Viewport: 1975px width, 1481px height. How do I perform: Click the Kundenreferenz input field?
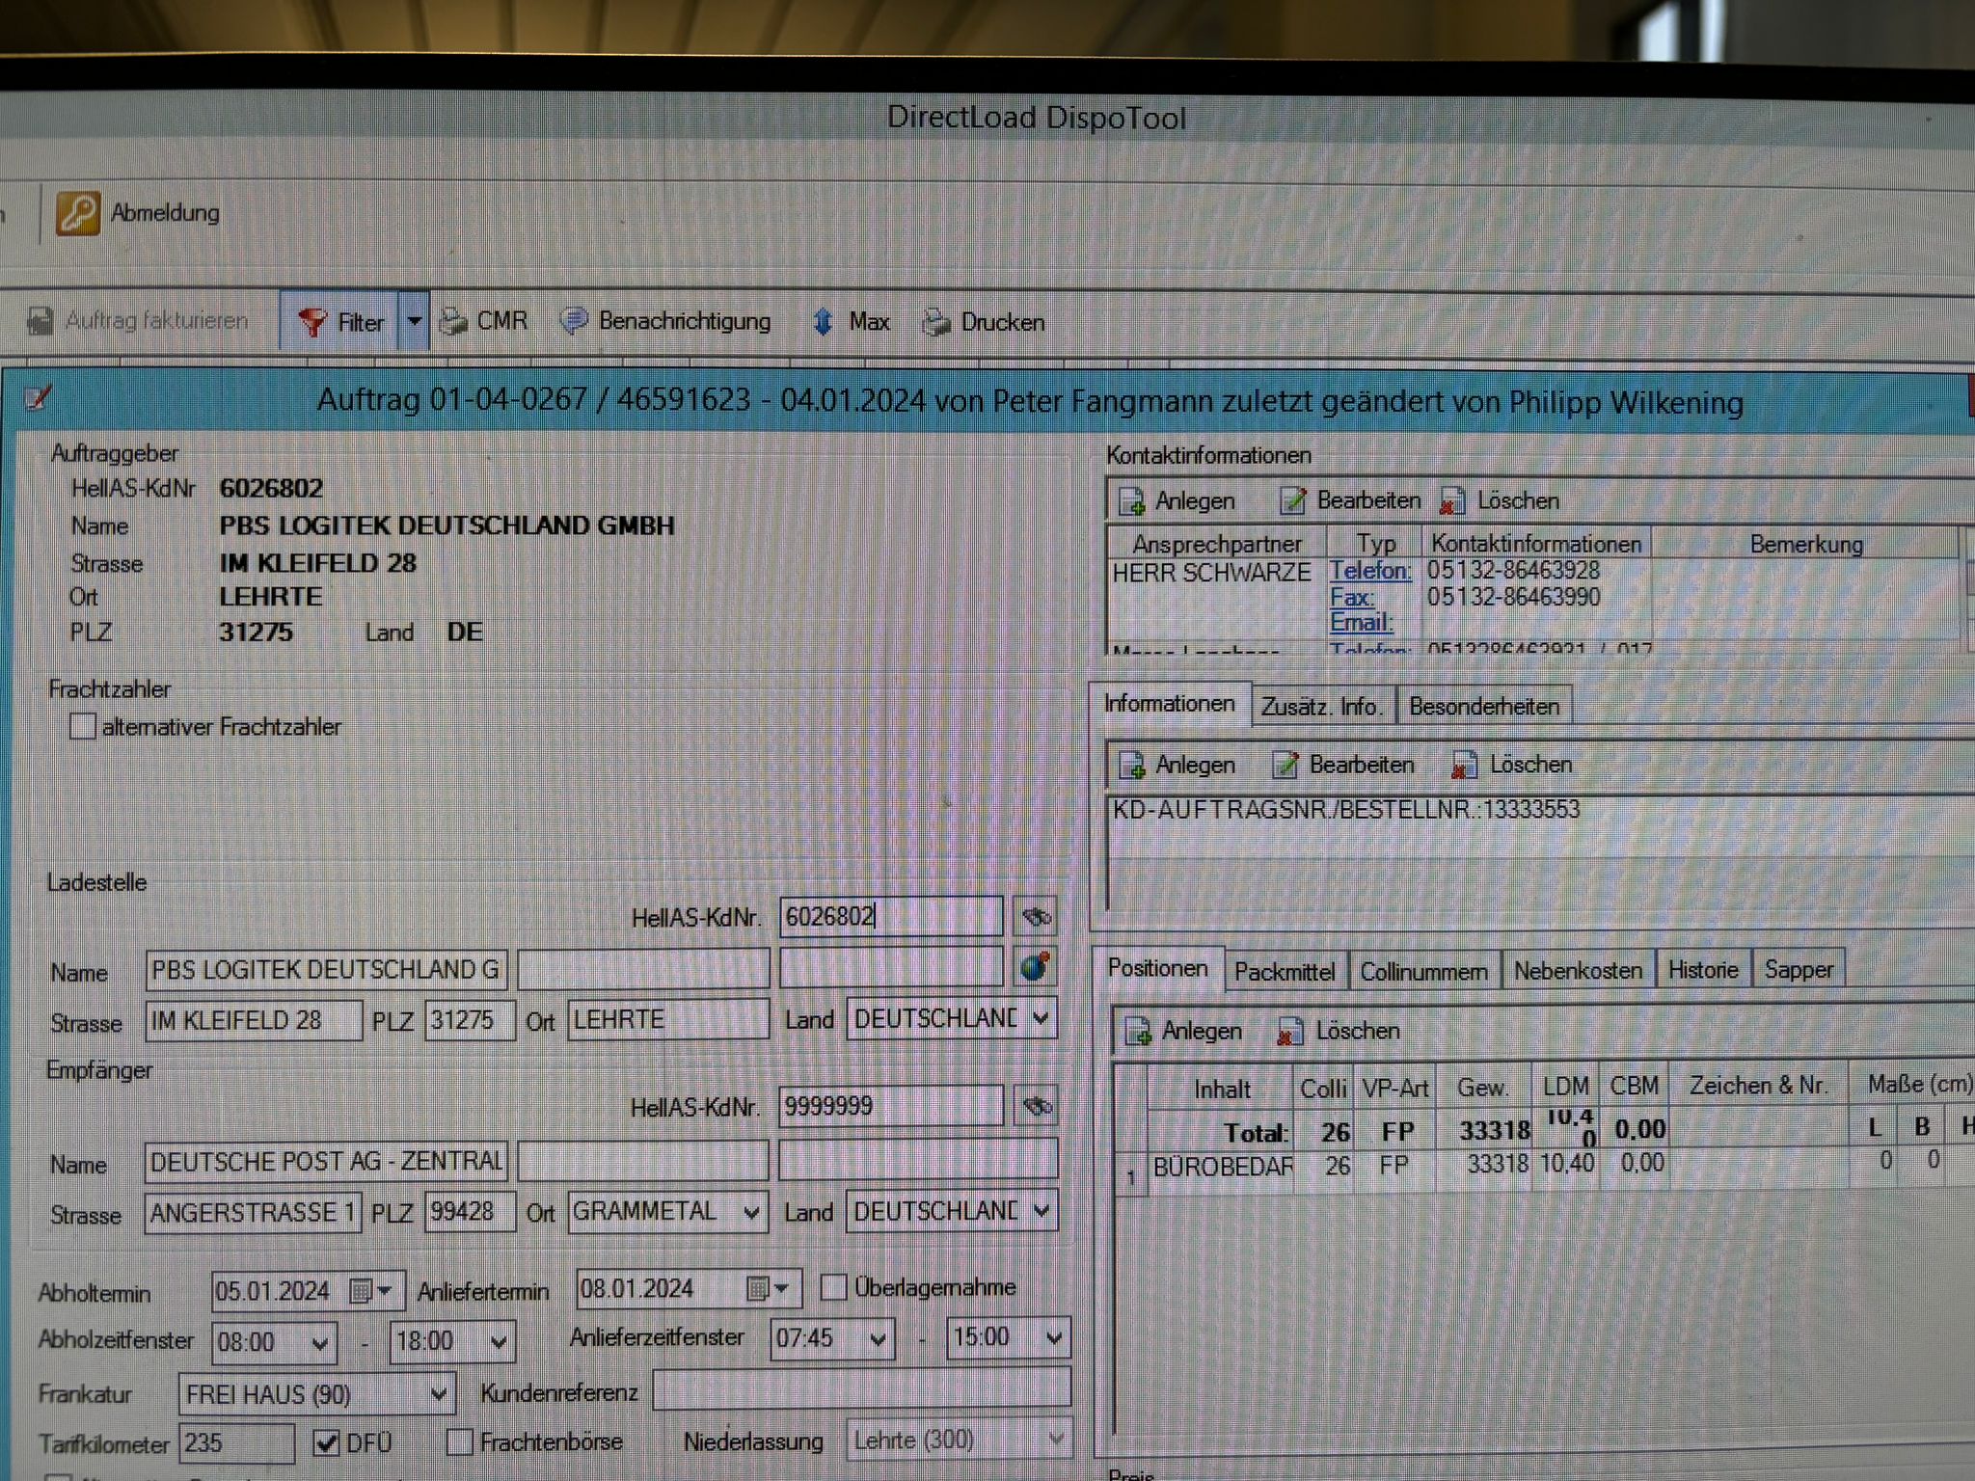pos(861,1389)
